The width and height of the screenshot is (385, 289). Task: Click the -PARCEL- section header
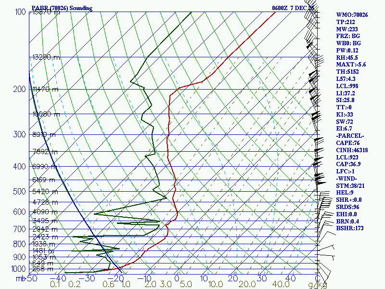coord(350,136)
